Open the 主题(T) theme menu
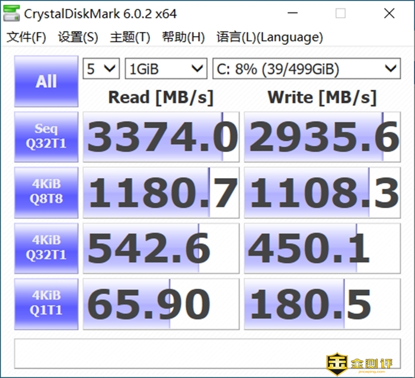The image size is (415, 378). pyautogui.click(x=130, y=37)
